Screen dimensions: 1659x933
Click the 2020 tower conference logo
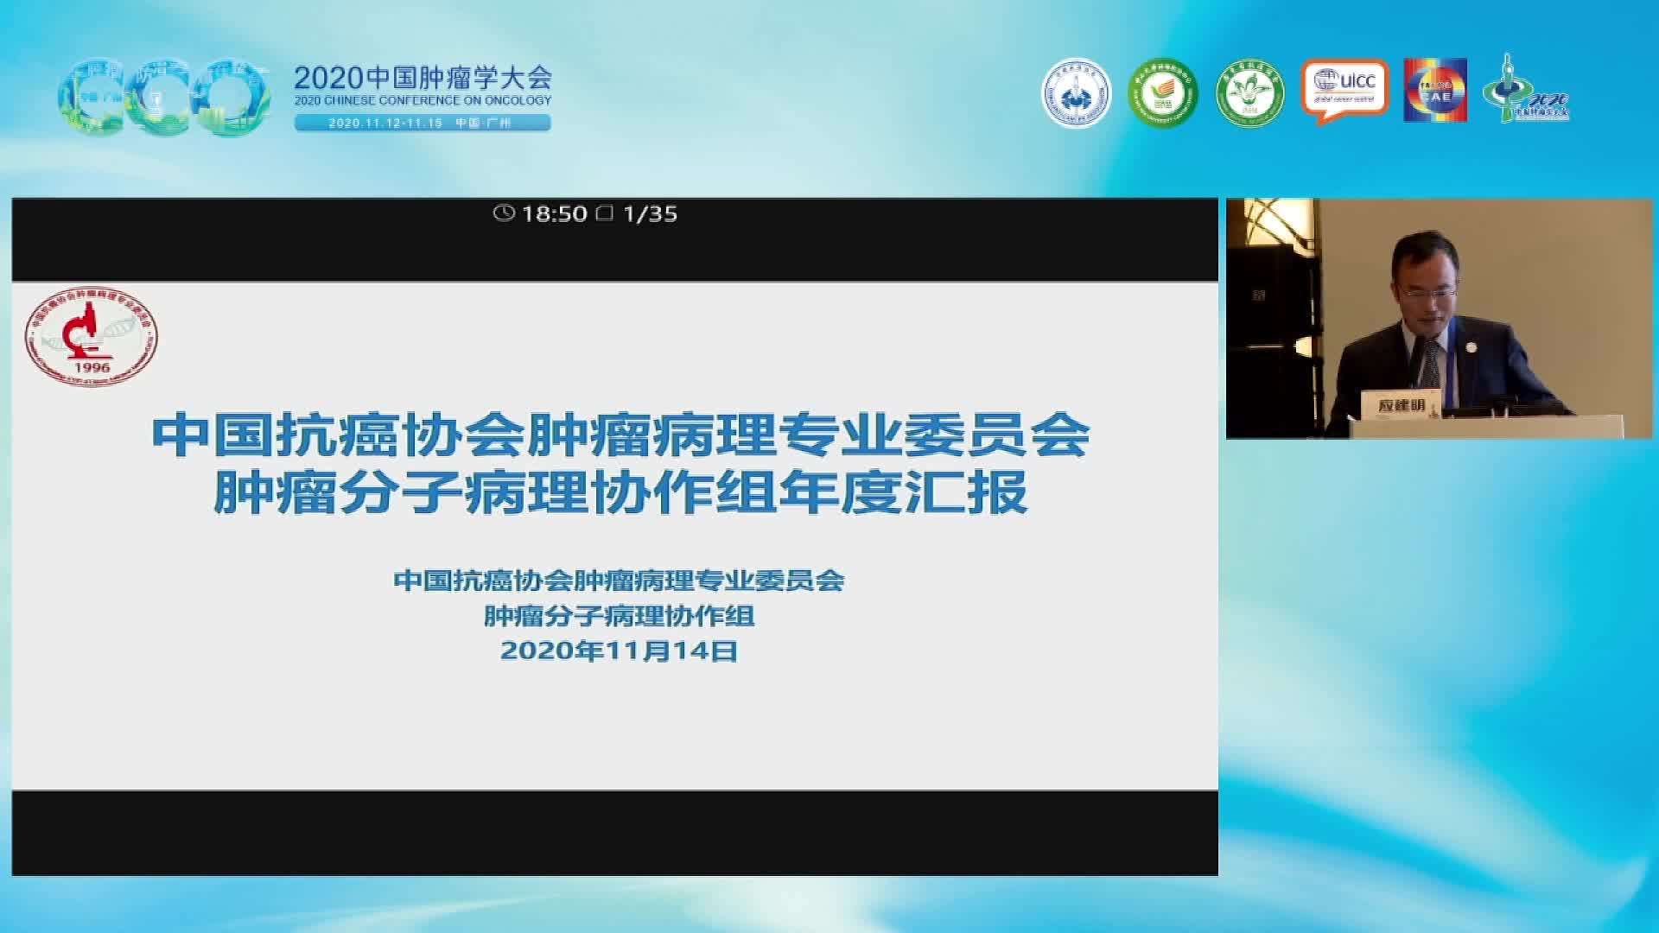(x=1526, y=89)
